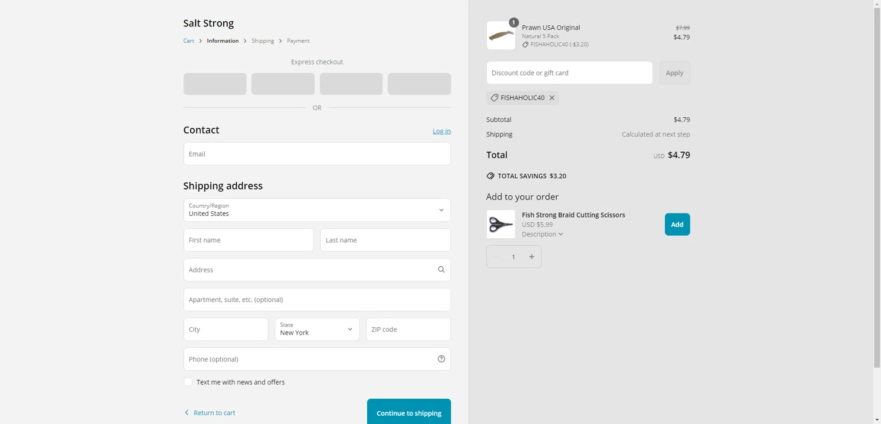Click into the Email input field

317,154
